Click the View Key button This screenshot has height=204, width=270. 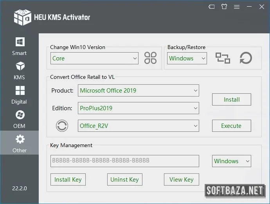[182, 180]
